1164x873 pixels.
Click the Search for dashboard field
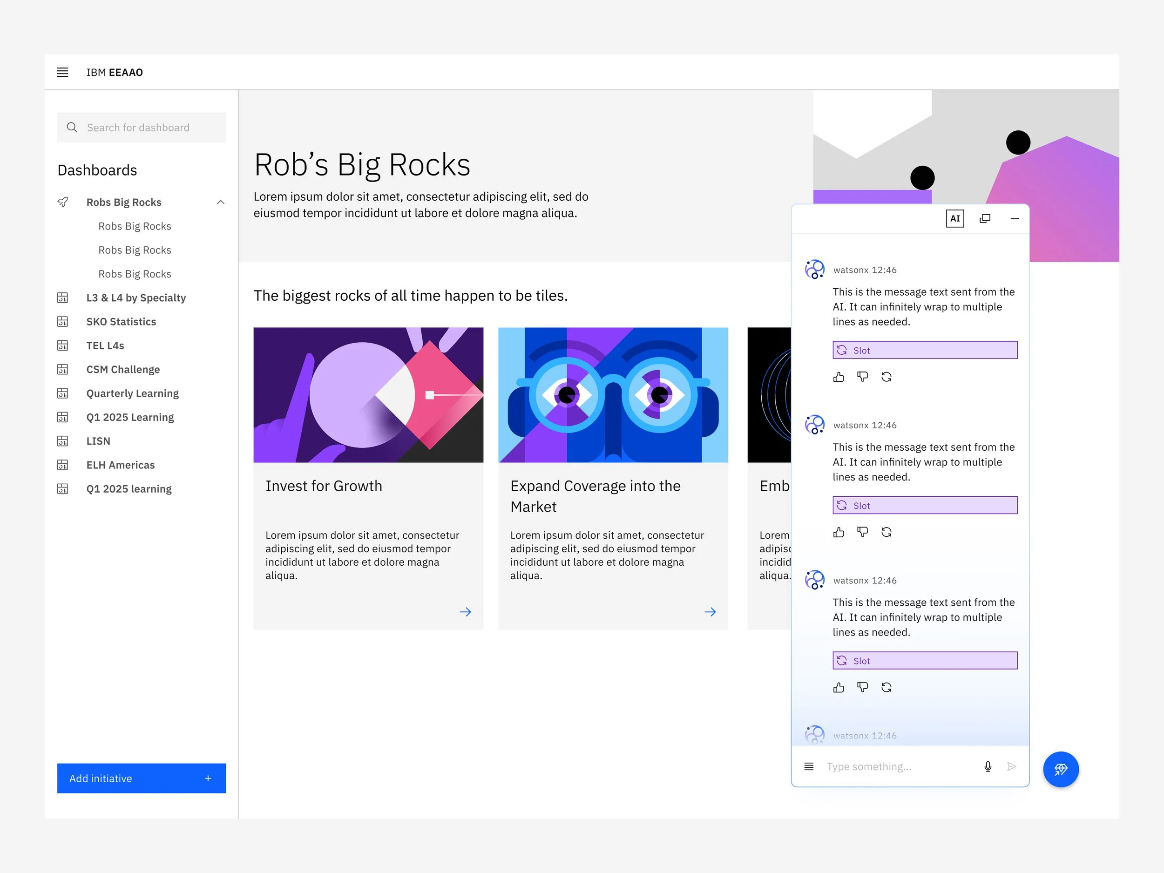141,128
